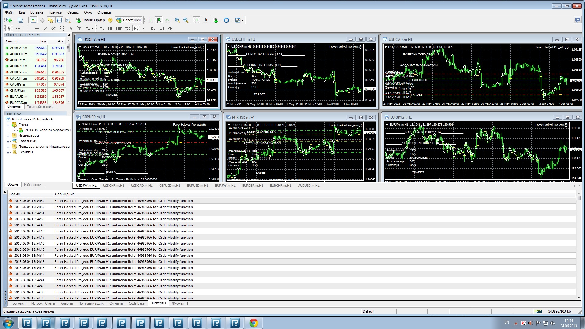
Task: Click the Indicators add icon
Action: pos(215,20)
